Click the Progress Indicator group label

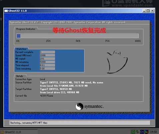click(x=26, y=29)
